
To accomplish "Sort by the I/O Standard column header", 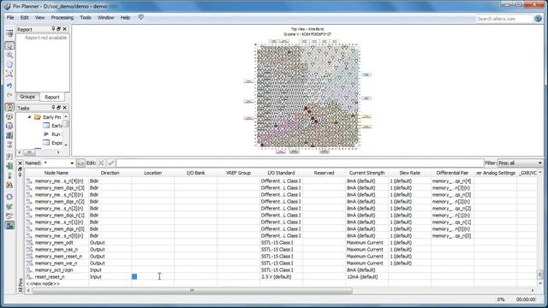I will click(x=281, y=173).
